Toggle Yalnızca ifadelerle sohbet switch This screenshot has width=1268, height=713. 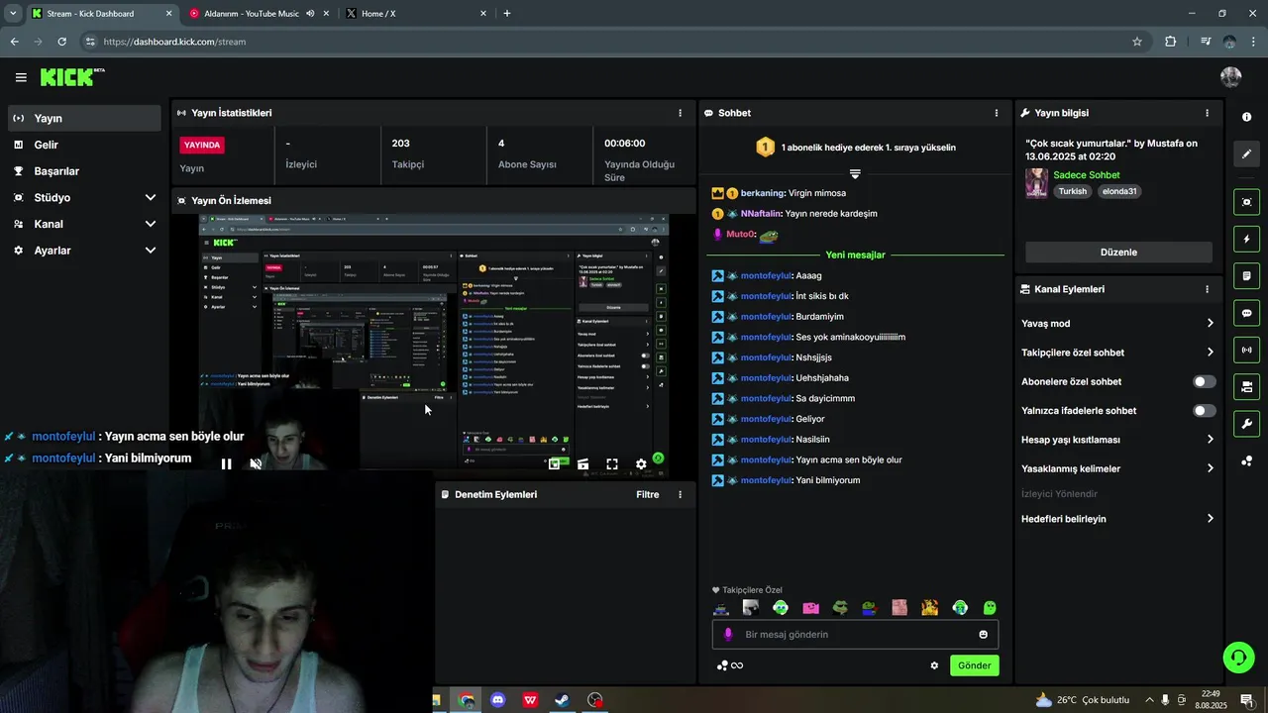click(1204, 410)
